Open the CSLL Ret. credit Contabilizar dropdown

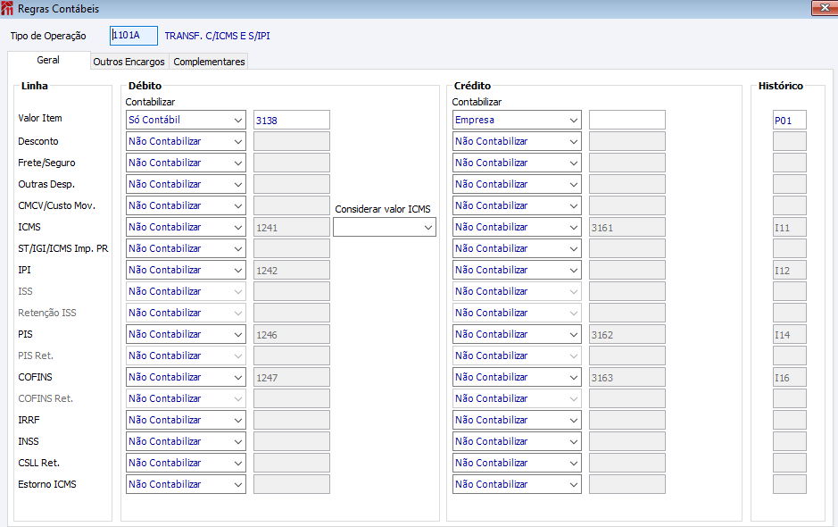pyautogui.click(x=517, y=463)
